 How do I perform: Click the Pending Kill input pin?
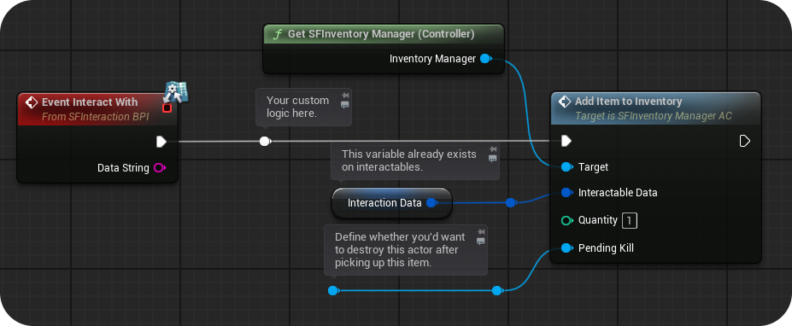tap(566, 248)
